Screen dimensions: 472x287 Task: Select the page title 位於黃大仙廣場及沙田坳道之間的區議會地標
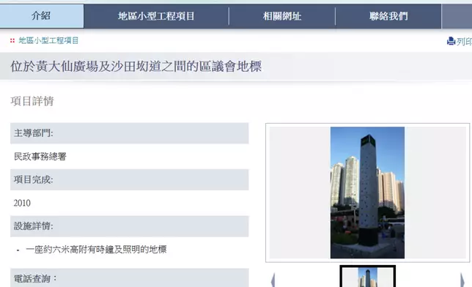[136, 67]
